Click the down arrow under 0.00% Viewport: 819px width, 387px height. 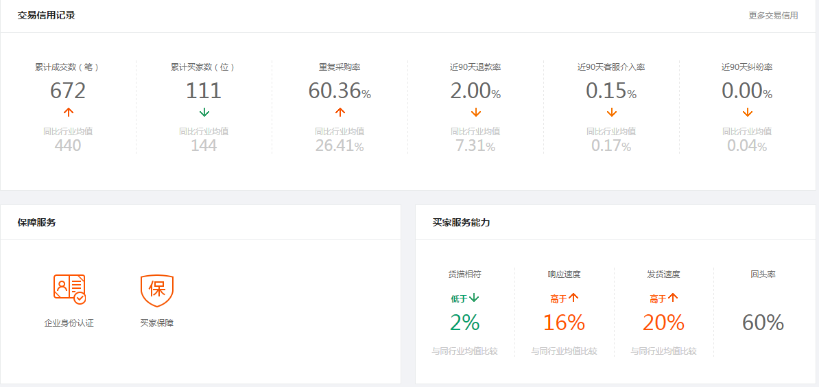coord(747,113)
